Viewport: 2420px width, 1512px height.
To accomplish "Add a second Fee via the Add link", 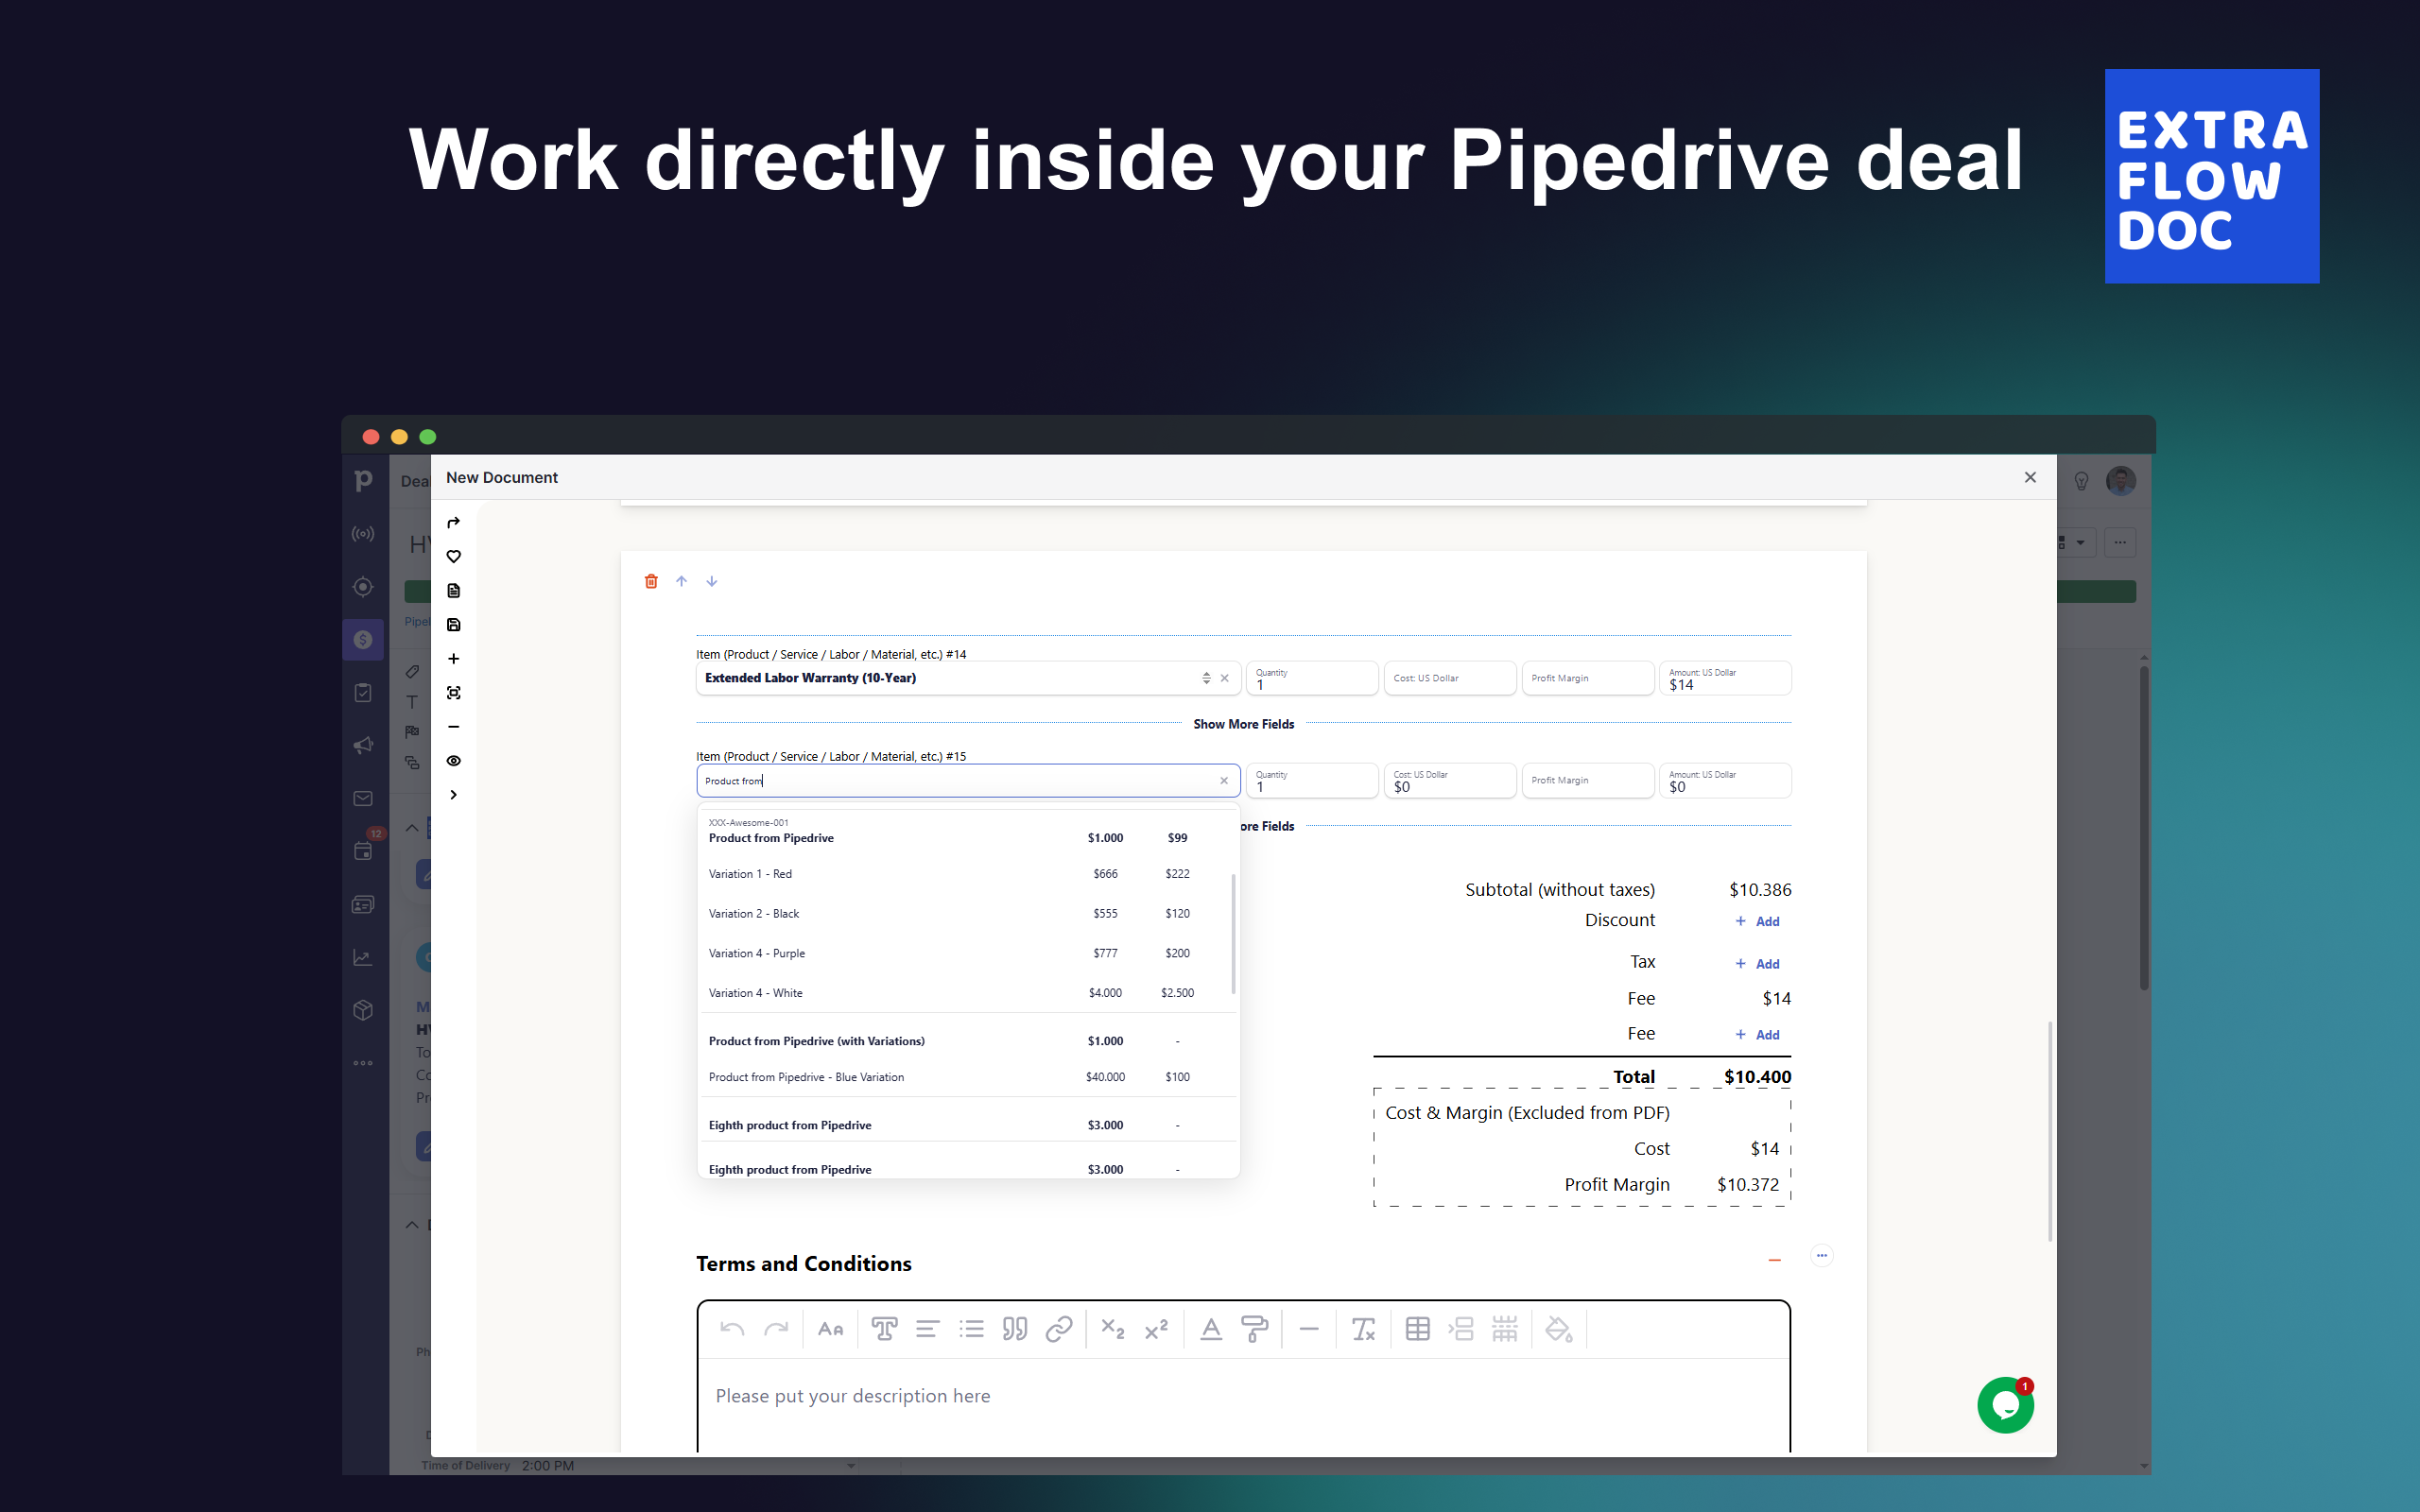I will 1757,1035.
